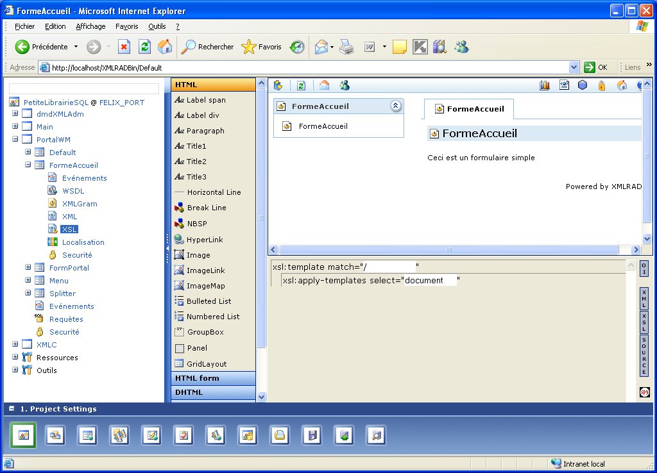Image resolution: width=657 pixels, height=473 pixels.
Task: Click the floppy disk icon in bottom bar
Action: click(x=312, y=436)
